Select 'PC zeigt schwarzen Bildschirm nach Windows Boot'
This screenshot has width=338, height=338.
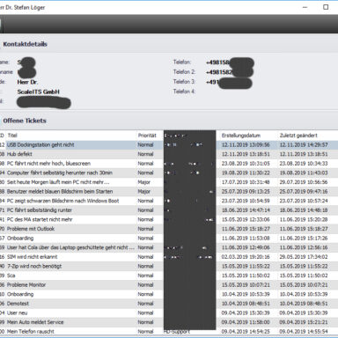point(169,201)
